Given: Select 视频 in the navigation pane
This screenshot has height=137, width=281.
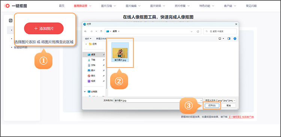Looking at the screenshot, I should tap(94, 81).
